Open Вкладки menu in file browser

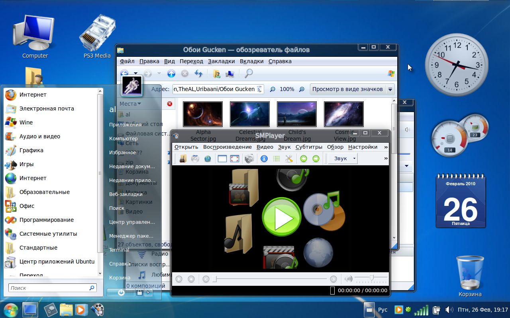251,61
